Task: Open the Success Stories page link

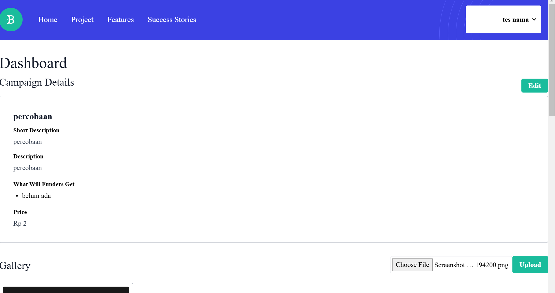Action: click(172, 19)
